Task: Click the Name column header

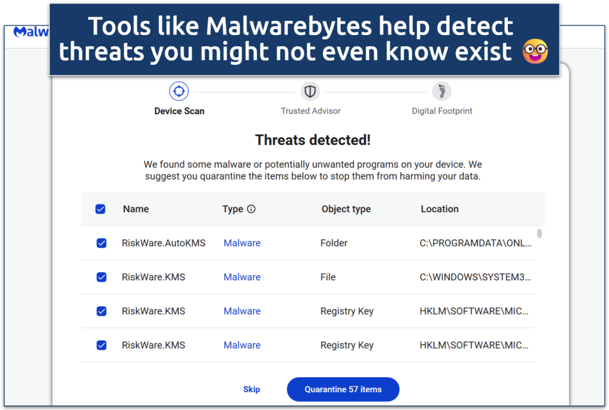Action: pos(136,209)
